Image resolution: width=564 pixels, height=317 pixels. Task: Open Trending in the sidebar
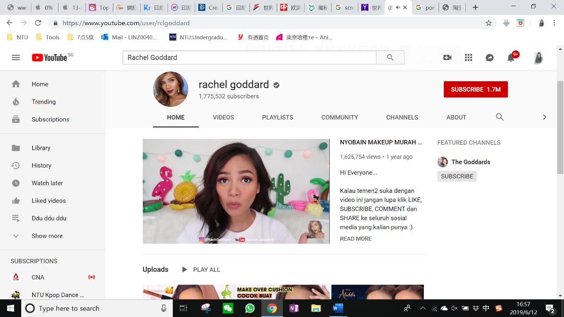point(43,102)
